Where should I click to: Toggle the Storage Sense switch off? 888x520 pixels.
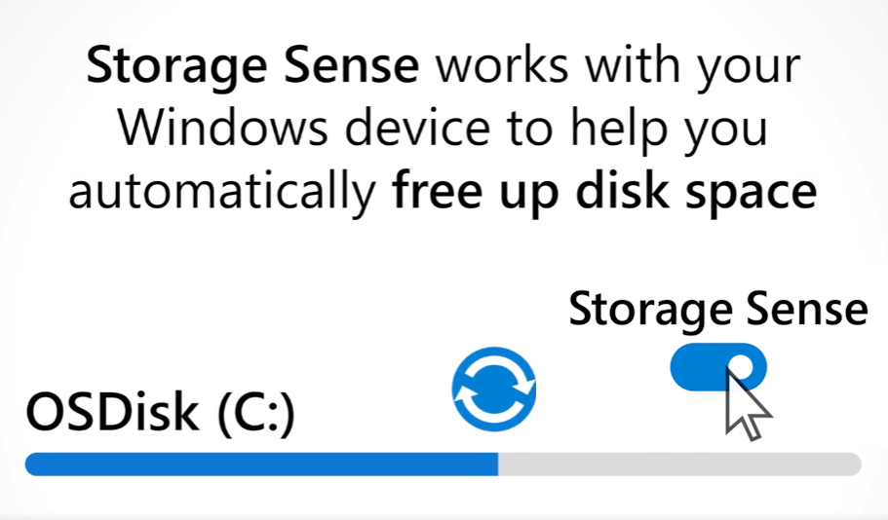tap(718, 367)
